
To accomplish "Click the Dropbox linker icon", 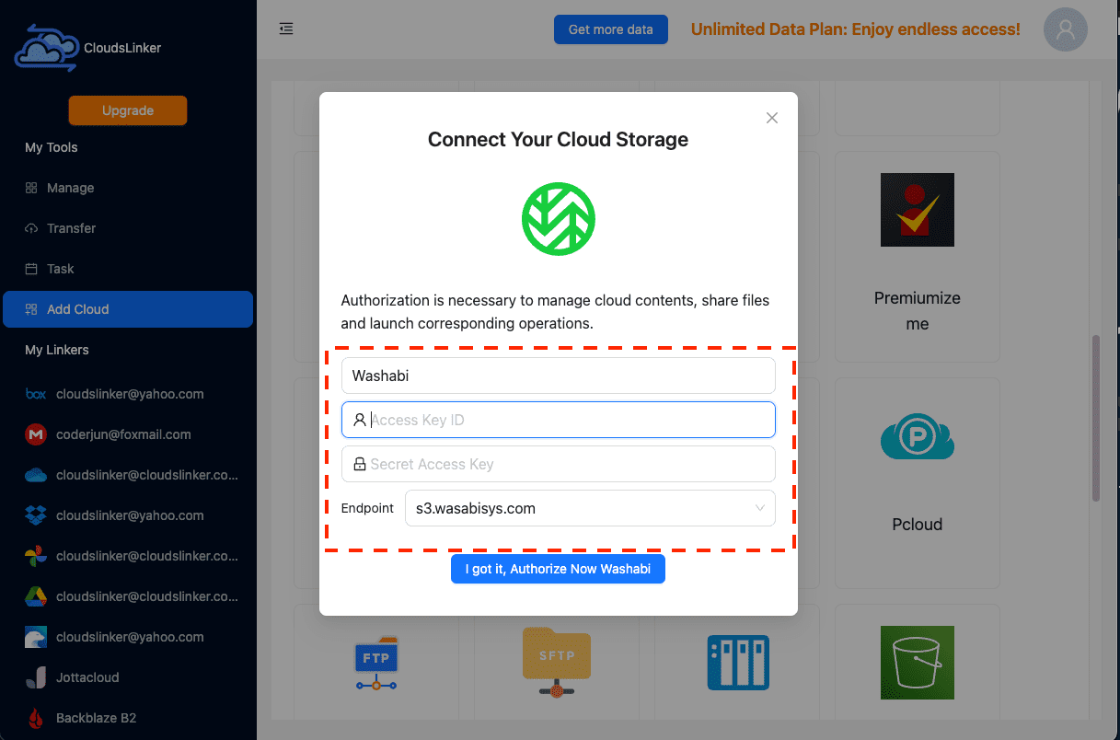I will coord(36,515).
